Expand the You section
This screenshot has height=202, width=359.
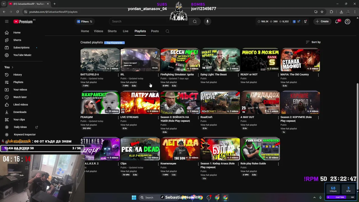9,67
